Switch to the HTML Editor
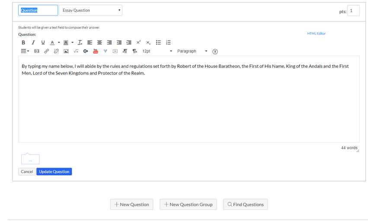This screenshot has width=368, height=221. pyautogui.click(x=316, y=34)
